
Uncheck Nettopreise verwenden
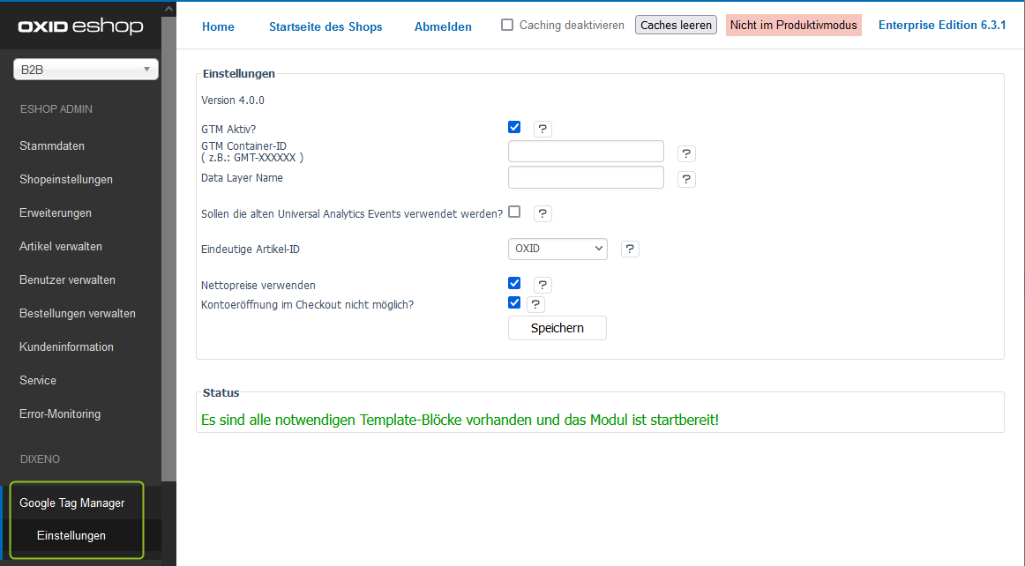(x=514, y=283)
